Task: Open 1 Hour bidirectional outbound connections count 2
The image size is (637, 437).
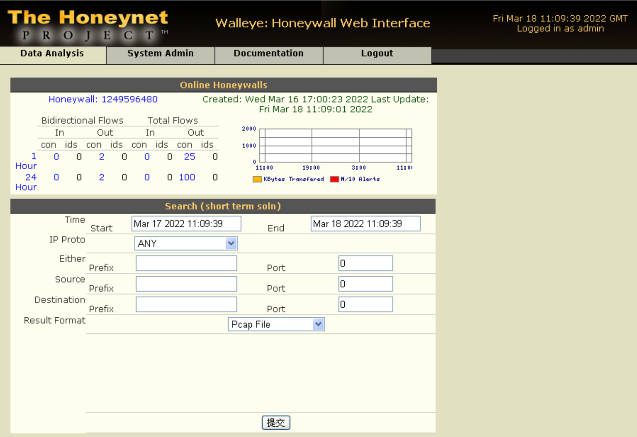Action: click(102, 157)
